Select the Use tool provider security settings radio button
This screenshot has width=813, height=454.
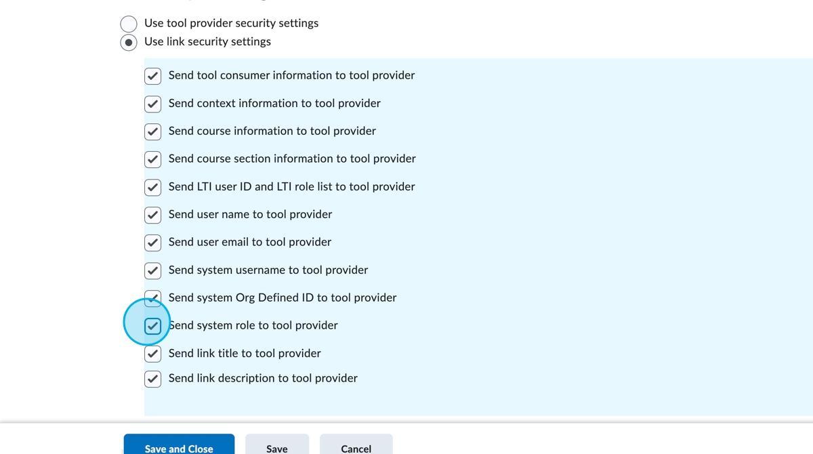[x=129, y=24]
